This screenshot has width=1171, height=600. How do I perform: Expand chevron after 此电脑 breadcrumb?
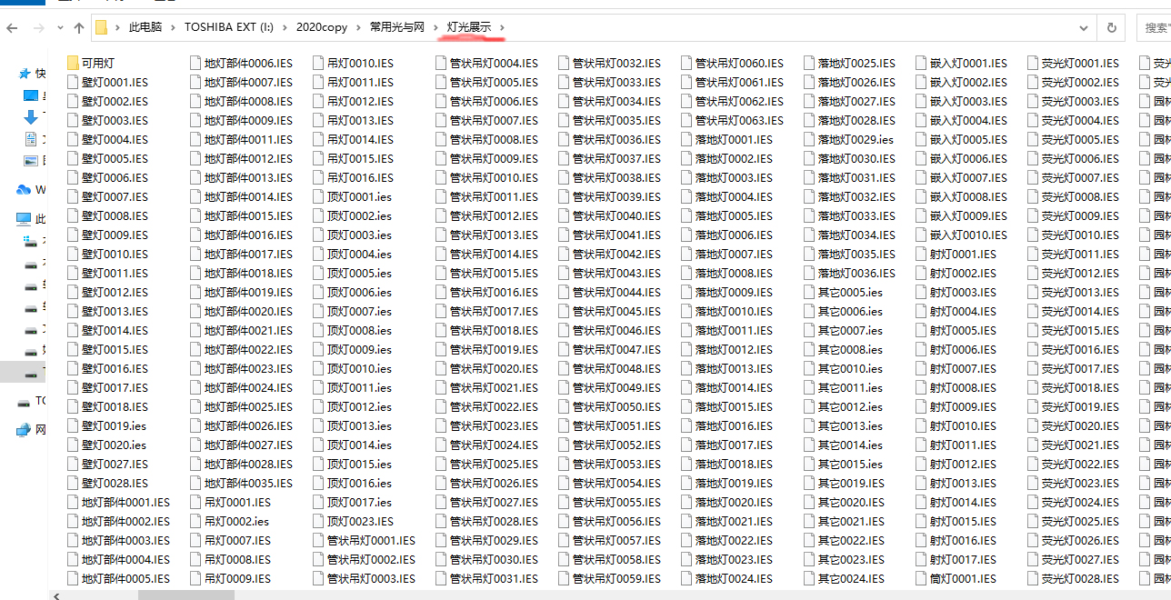tap(173, 27)
